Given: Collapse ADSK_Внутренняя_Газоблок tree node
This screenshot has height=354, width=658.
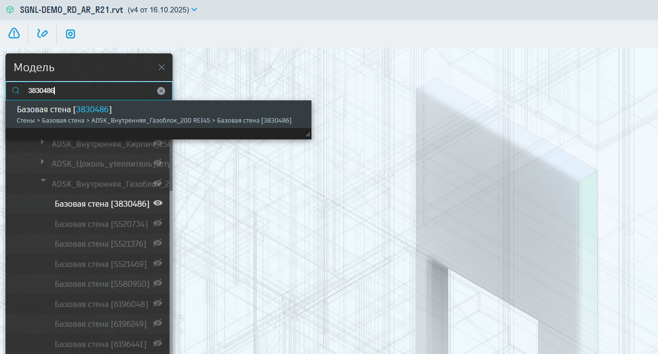Looking at the screenshot, I should [x=43, y=181].
